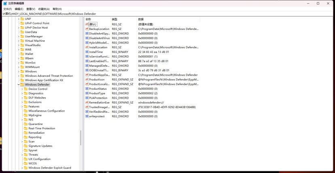The width and height of the screenshot is (335, 173).
Task: Expand the NIS subkey
Action: [22, 120]
